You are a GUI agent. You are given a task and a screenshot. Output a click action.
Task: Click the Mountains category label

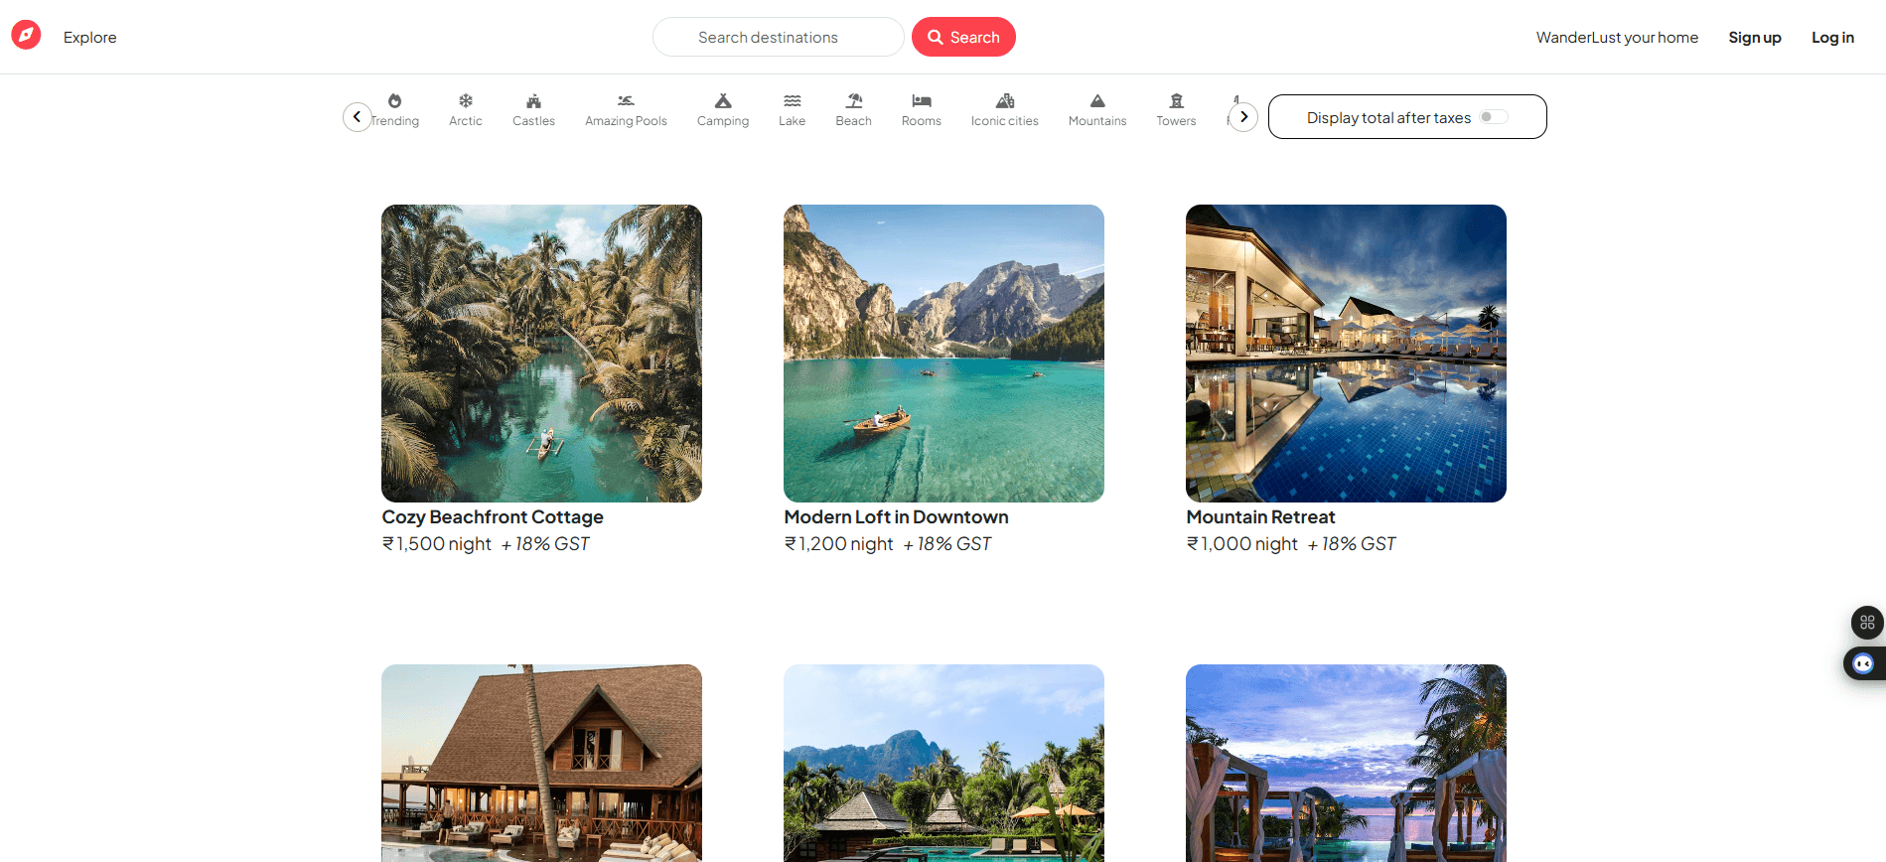1097,121
